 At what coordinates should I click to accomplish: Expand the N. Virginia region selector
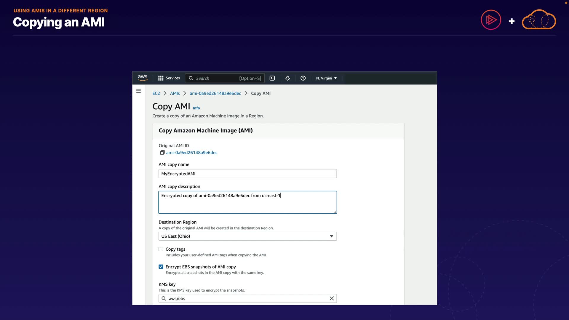point(326,78)
